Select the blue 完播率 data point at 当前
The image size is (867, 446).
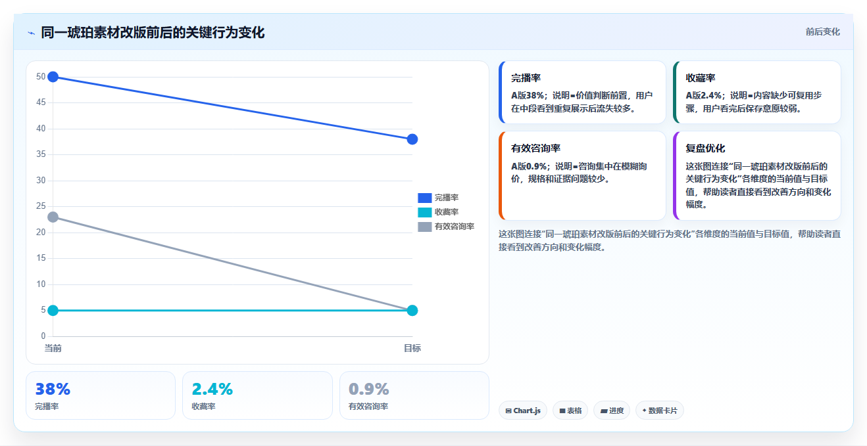tap(53, 77)
